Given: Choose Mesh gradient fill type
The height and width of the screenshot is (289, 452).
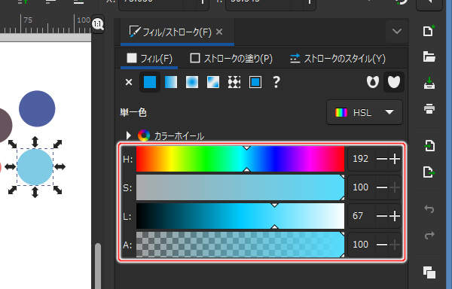Looking at the screenshot, I should (213, 82).
